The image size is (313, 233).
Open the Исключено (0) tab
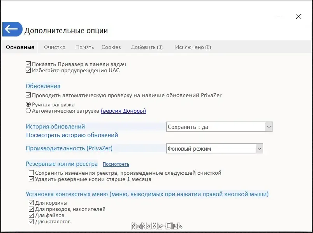click(193, 47)
